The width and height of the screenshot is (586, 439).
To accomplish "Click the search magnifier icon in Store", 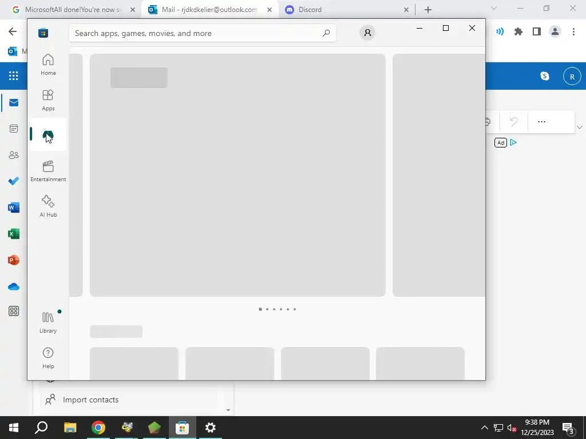I will pos(326,33).
